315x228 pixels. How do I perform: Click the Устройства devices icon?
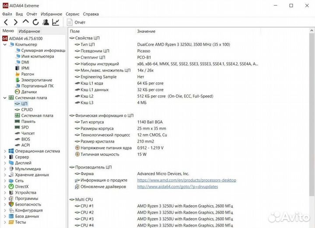pyautogui.click(x=11, y=193)
